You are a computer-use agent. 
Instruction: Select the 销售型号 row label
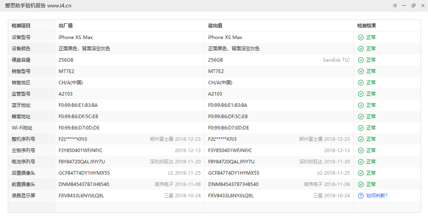pyautogui.click(x=21, y=71)
